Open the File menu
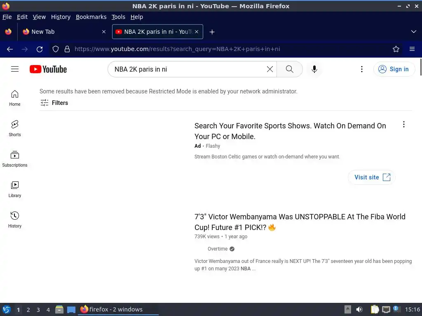The height and width of the screenshot is (316, 422). click(x=7, y=17)
